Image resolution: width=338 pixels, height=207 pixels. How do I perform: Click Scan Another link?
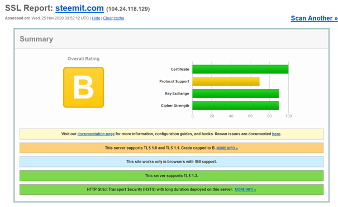[315, 18]
